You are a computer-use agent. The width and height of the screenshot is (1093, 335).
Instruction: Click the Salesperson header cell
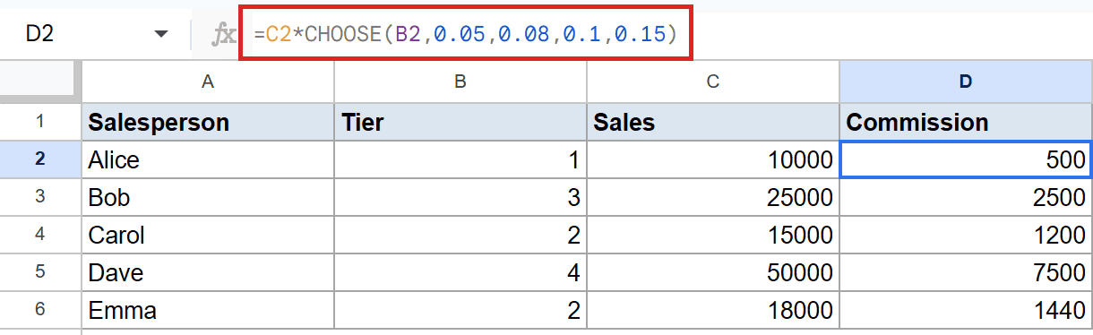pos(208,122)
